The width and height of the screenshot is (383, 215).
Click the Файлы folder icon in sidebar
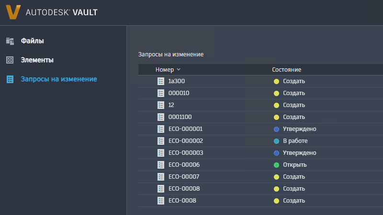(x=10, y=41)
